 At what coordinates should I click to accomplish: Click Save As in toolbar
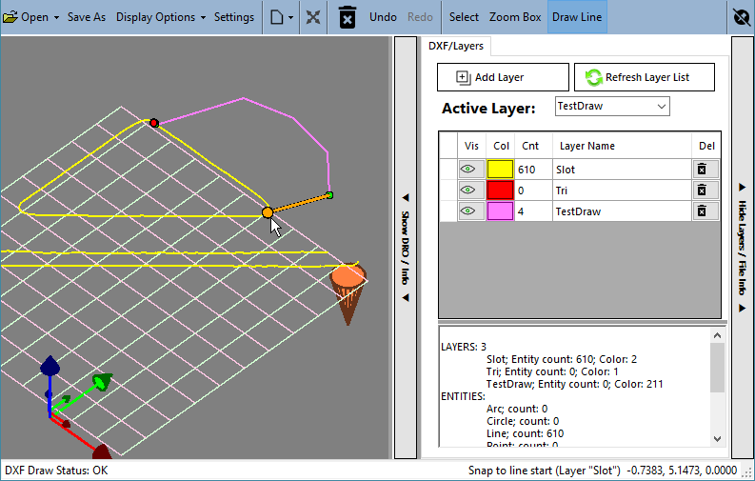click(x=87, y=17)
